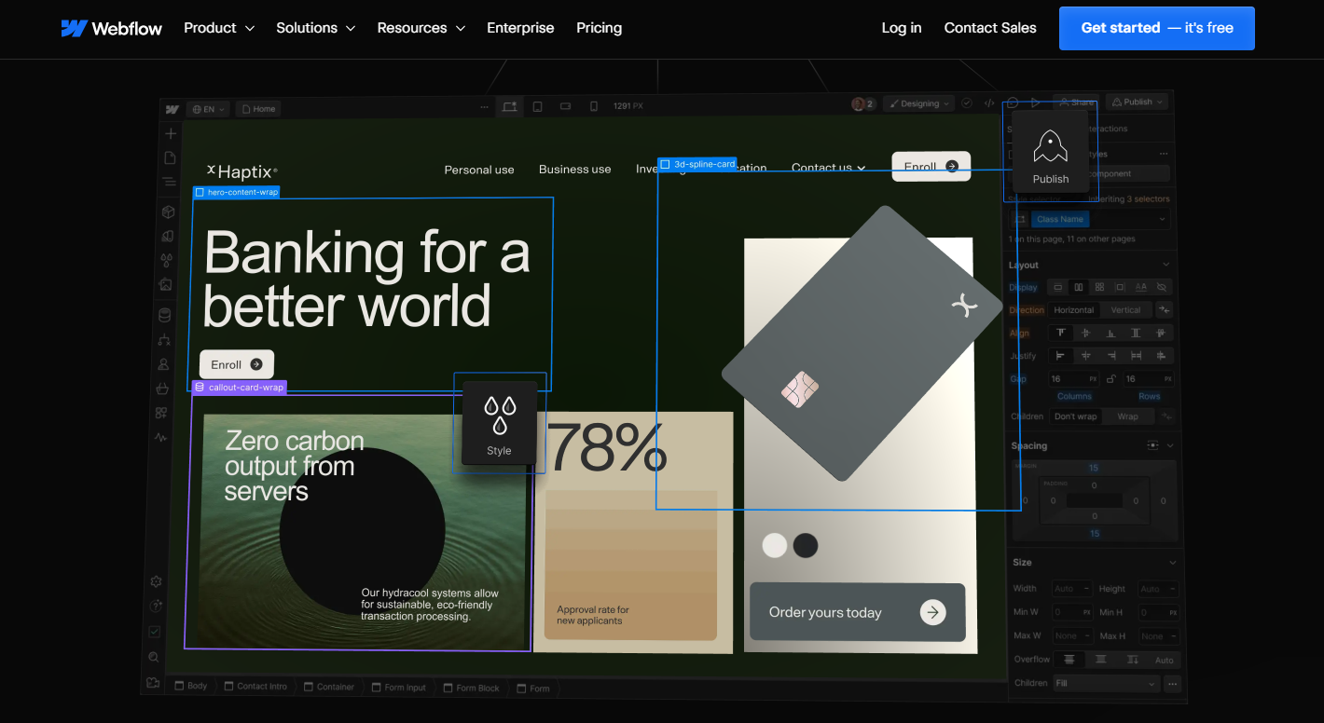
Task: Expand the Product menu
Action: (219, 28)
